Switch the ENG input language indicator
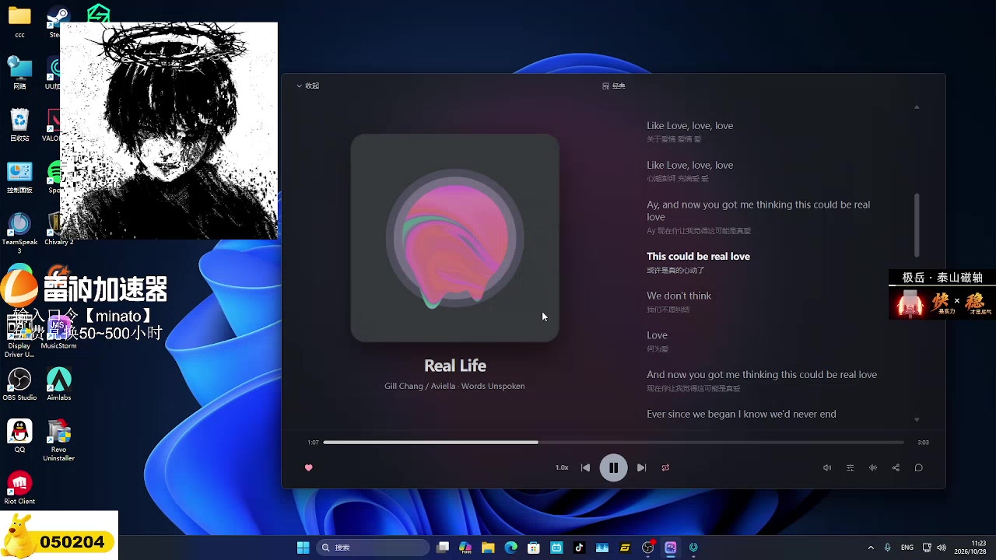 pyautogui.click(x=907, y=548)
